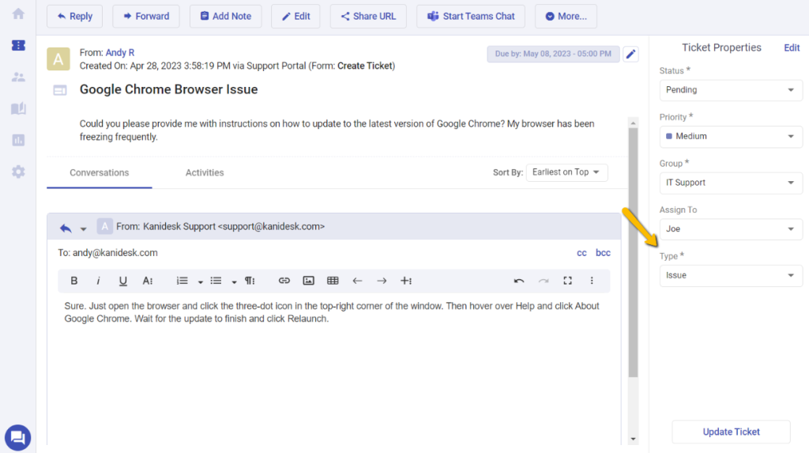Click Andy R avatar thumbnail
Screen dimensions: 809x453
pos(58,59)
